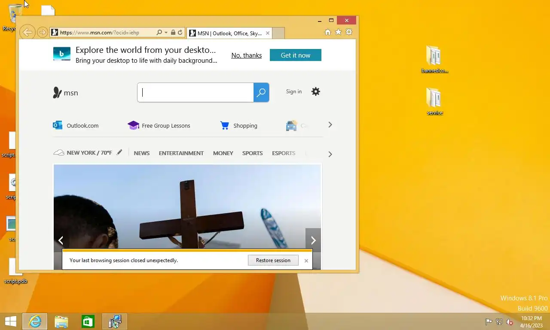Click the car shortcut icon
This screenshot has height=330, width=550.
[x=291, y=125]
